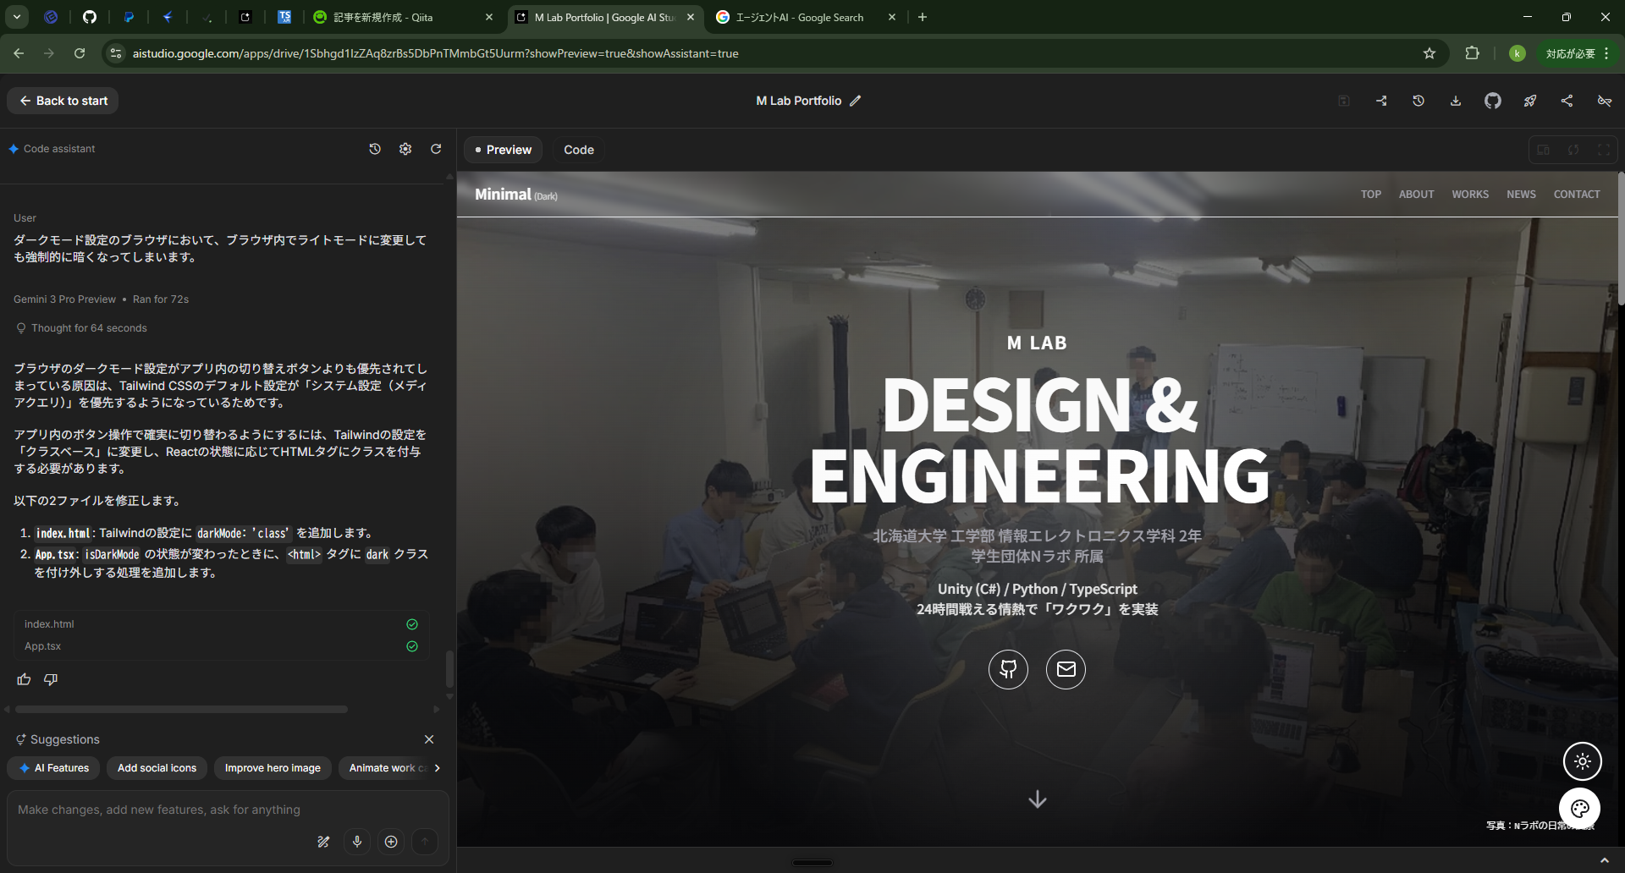Screen dimensions: 1625x873
Task: Open app version history icon
Action: click(1418, 101)
